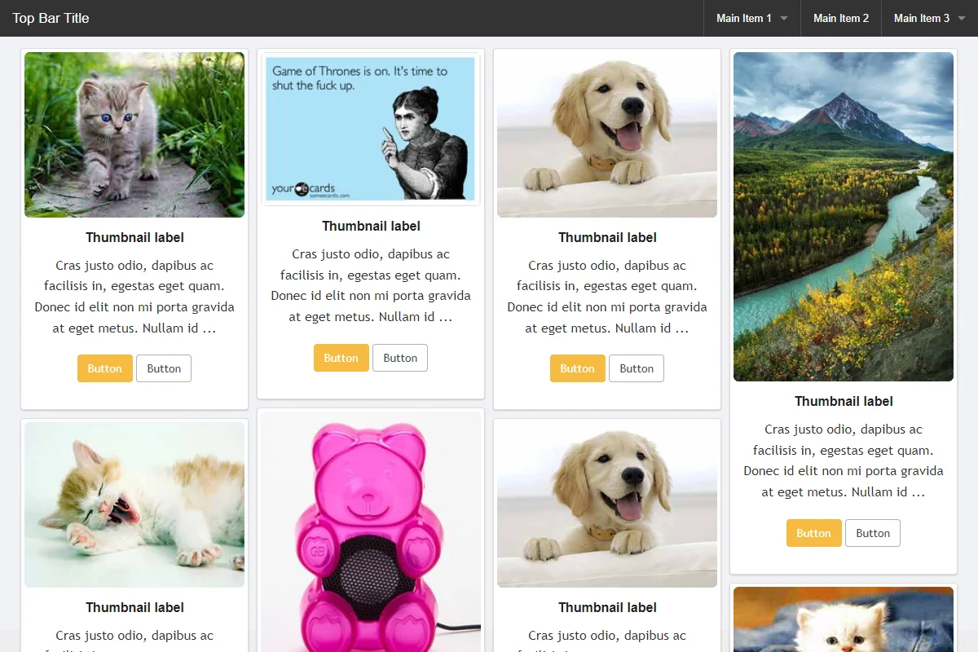
Task: Open the top golden puppy photo
Action: point(607,134)
